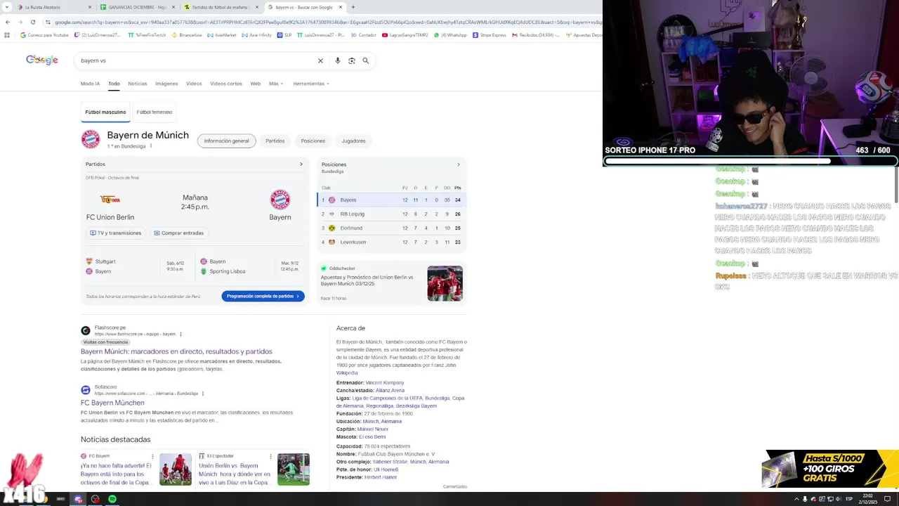Switch to Modo IA
Image resolution: width=899 pixels, height=506 pixels.
[90, 84]
